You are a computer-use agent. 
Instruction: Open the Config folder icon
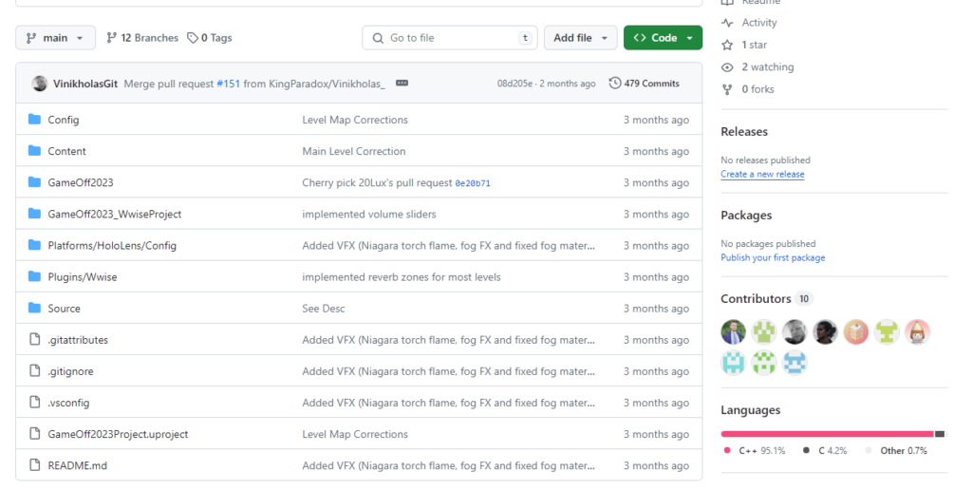35,120
